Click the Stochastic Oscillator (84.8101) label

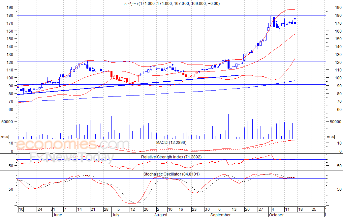(x=171, y=174)
